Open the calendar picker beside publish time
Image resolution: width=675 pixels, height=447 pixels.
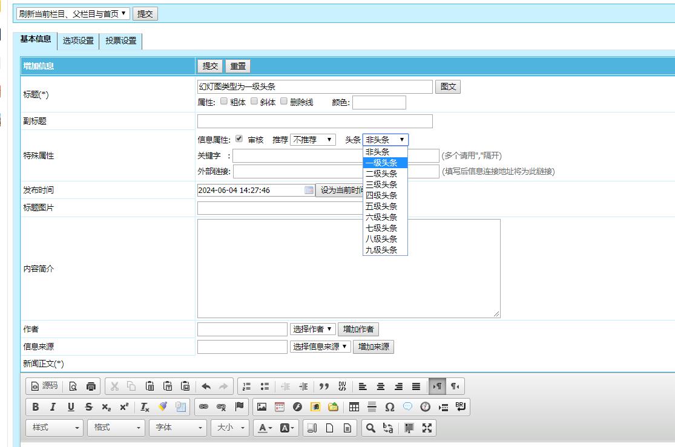pos(309,190)
